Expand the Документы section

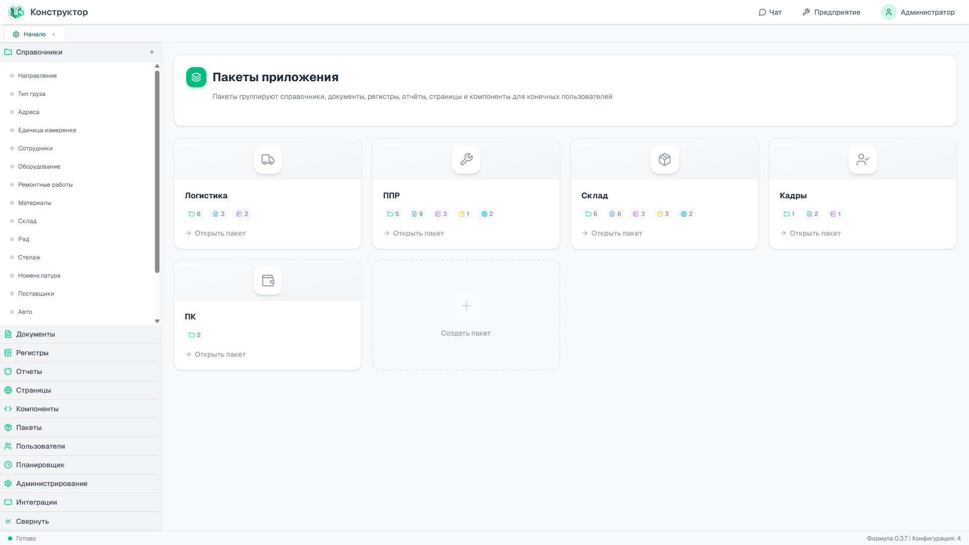(x=81, y=334)
